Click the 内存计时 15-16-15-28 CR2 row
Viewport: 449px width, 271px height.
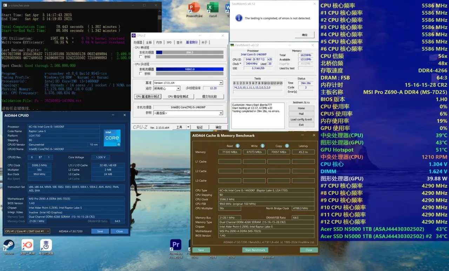coord(384,85)
